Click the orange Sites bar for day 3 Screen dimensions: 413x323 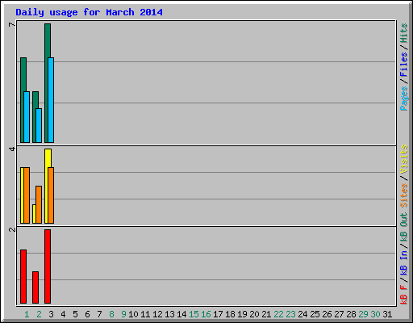pos(51,195)
